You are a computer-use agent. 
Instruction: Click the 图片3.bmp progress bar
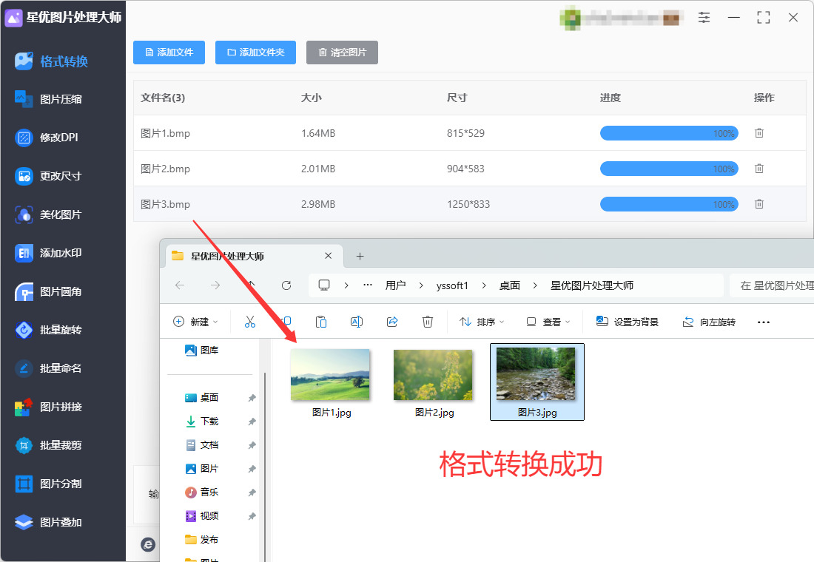(669, 204)
